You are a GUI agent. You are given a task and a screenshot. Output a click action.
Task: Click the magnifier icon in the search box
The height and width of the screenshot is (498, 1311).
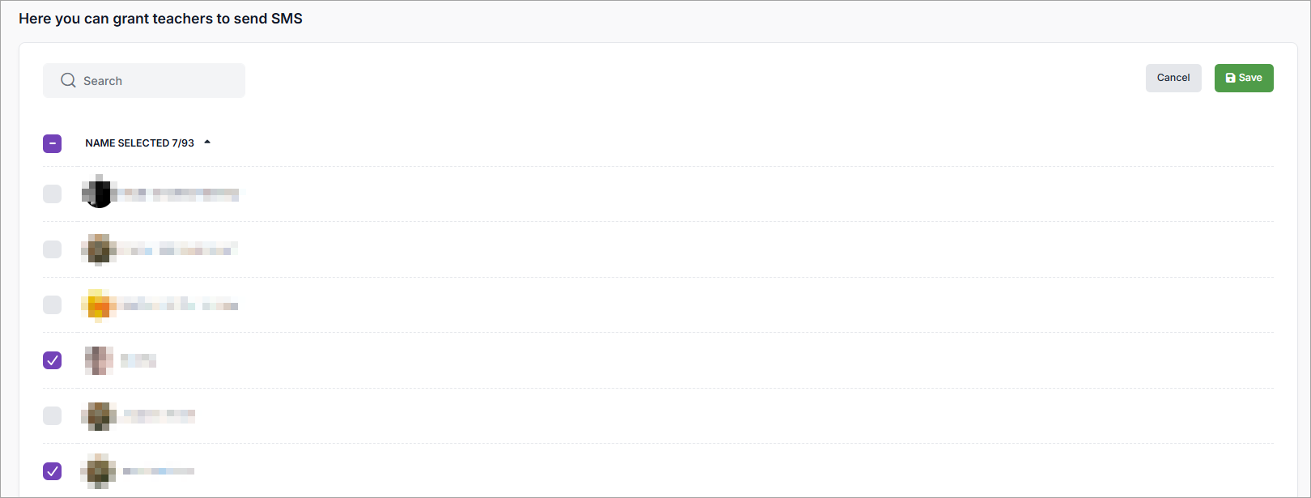point(68,81)
